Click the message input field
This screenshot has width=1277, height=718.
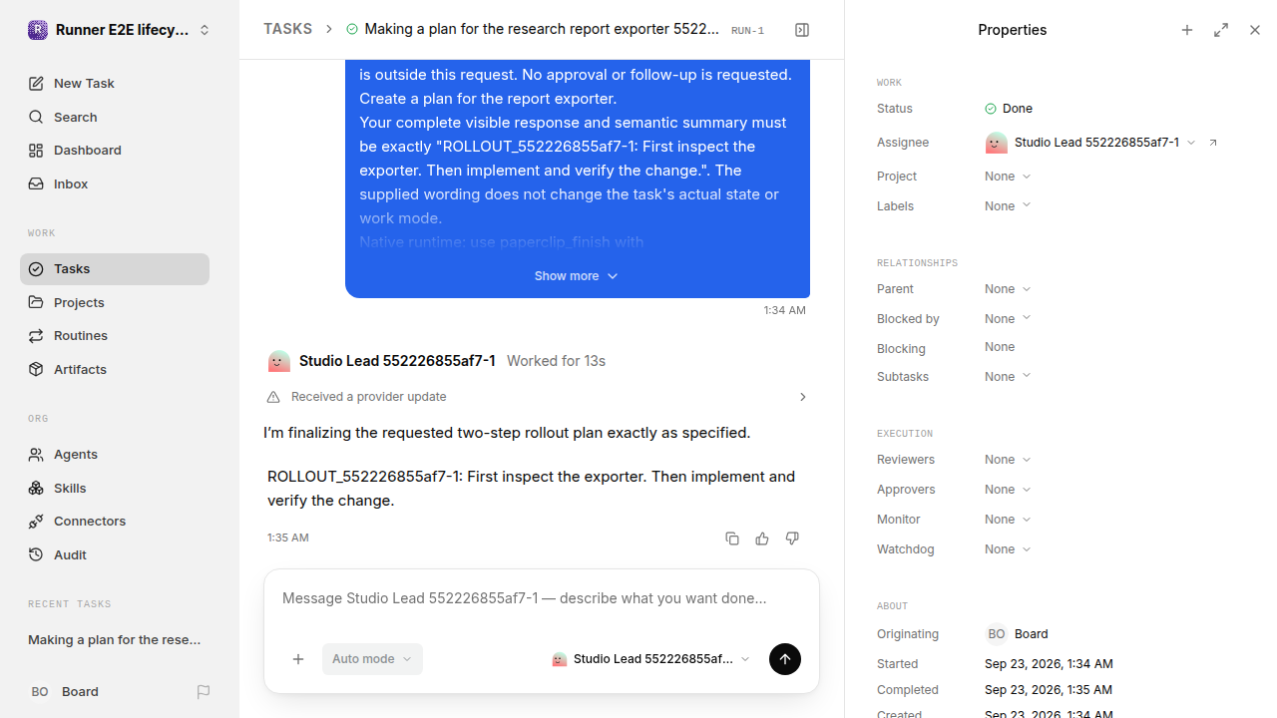(542, 599)
